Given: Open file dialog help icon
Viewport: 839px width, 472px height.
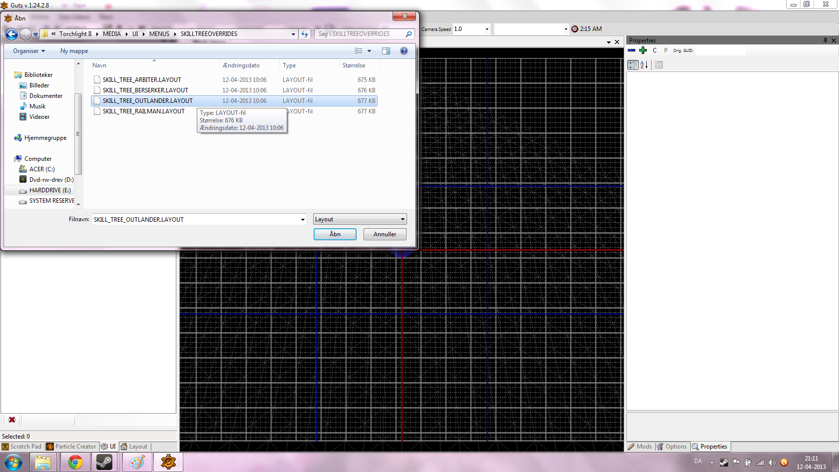Looking at the screenshot, I should tap(404, 51).
